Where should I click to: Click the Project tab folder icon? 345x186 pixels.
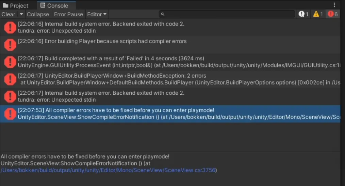click(x=5, y=5)
